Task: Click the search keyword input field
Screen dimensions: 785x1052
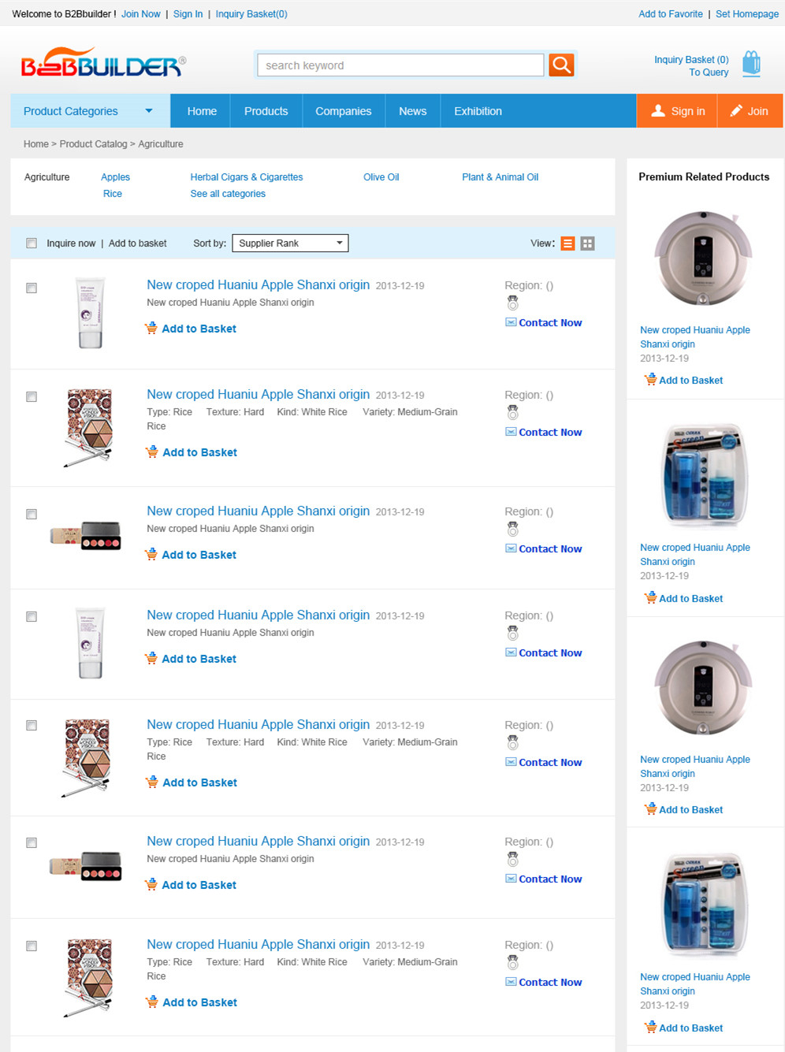Action: [x=400, y=65]
